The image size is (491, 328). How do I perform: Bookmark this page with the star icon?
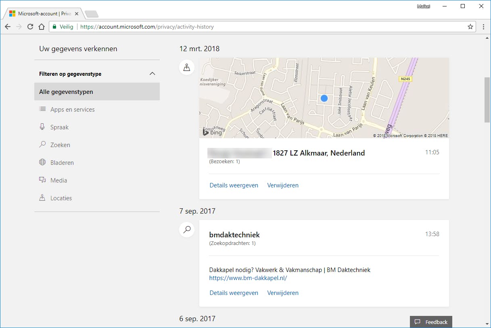click(x=470, y=27)
